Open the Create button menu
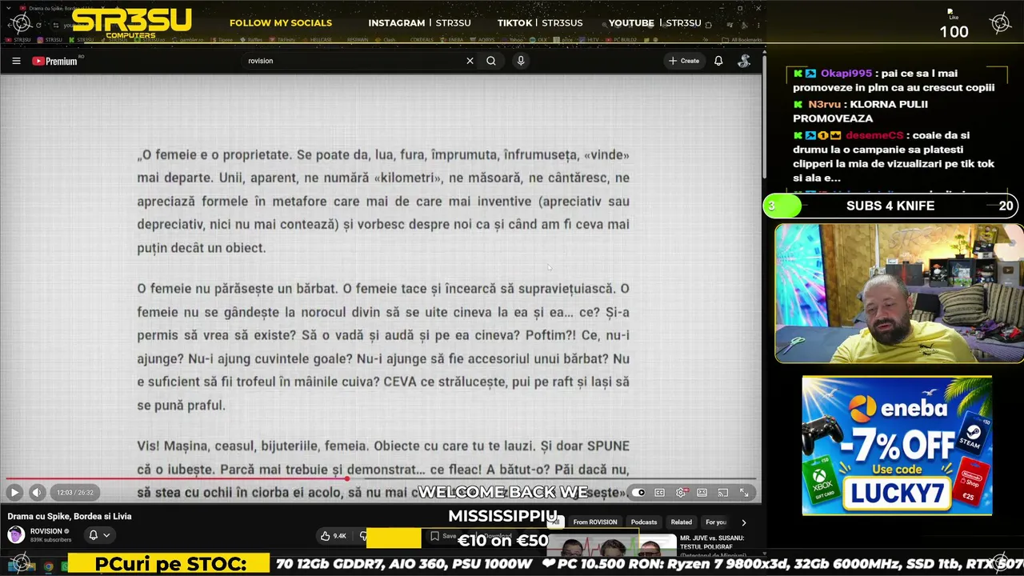 [x=684, y=61]
